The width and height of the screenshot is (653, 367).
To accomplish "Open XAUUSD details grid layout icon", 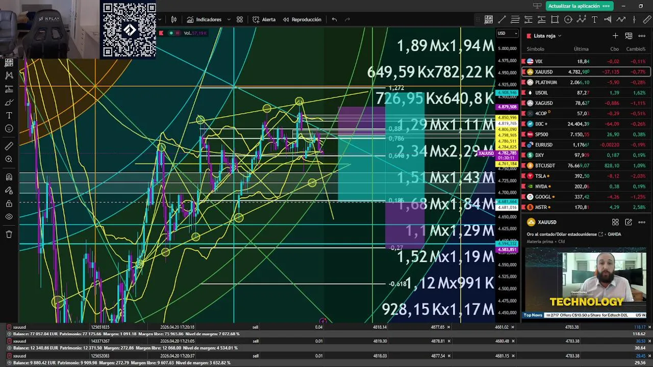I will click(x=615, y=222).
